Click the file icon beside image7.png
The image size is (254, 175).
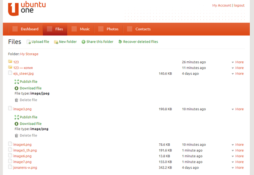[10, 161]
